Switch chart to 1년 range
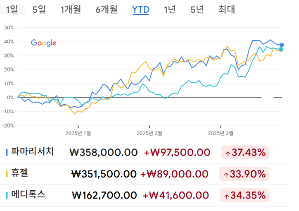The height and width of the screenshot is (211, 299). point(170,10)
